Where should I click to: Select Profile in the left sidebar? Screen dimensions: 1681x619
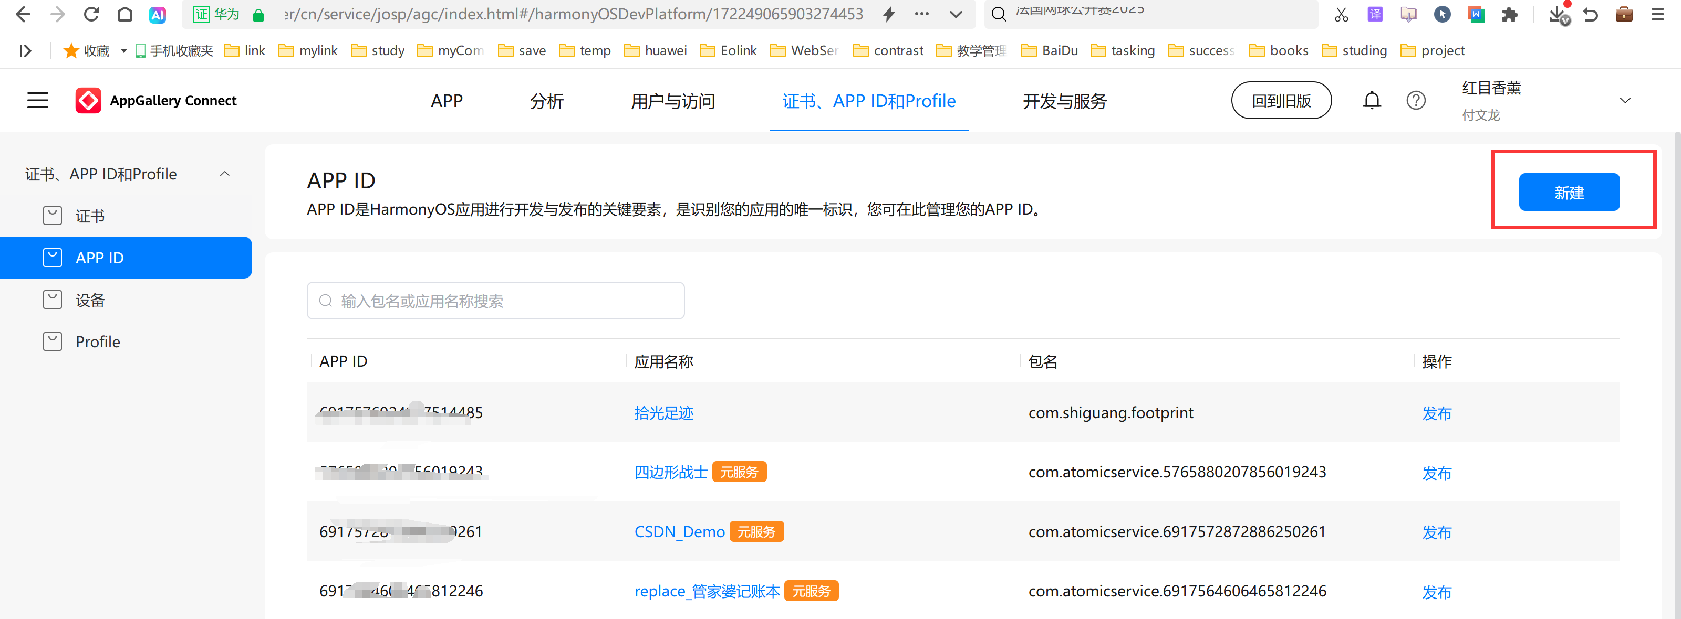(x=98, y=341)
